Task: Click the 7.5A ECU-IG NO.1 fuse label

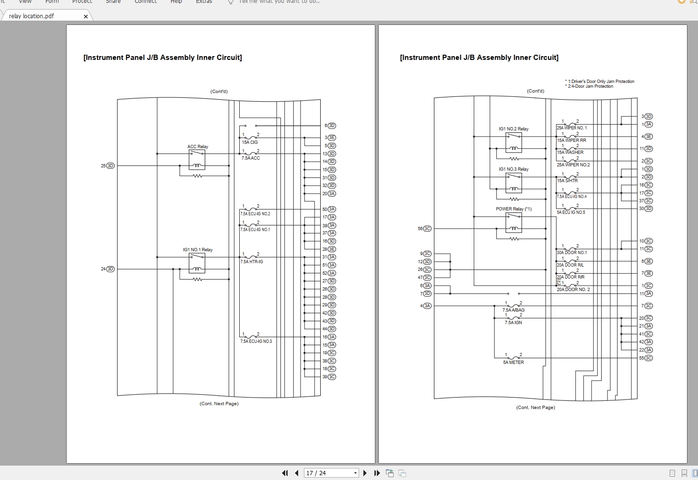Action: tap(256, 230)
